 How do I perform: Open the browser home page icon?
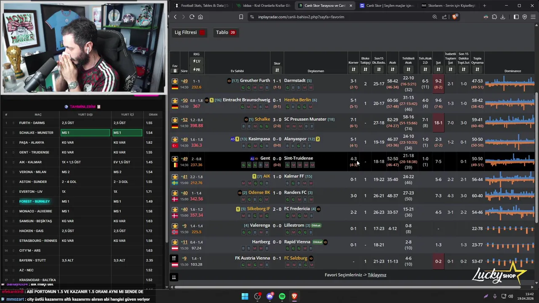(x=200, y=17)
